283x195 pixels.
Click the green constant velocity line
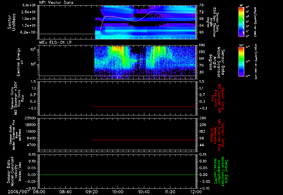(x=117, y=175)
